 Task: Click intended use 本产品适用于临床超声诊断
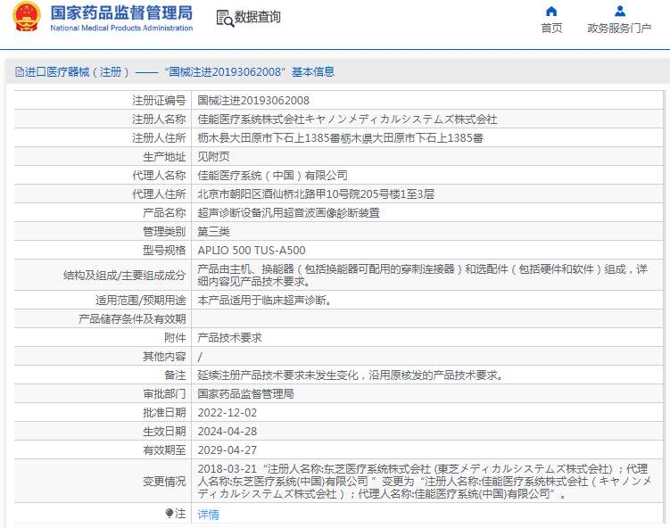pos(265,301)
